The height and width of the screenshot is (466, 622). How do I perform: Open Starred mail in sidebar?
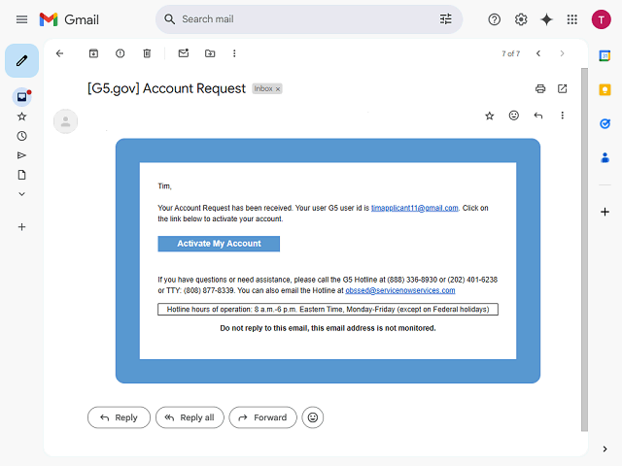pos(21,116)
